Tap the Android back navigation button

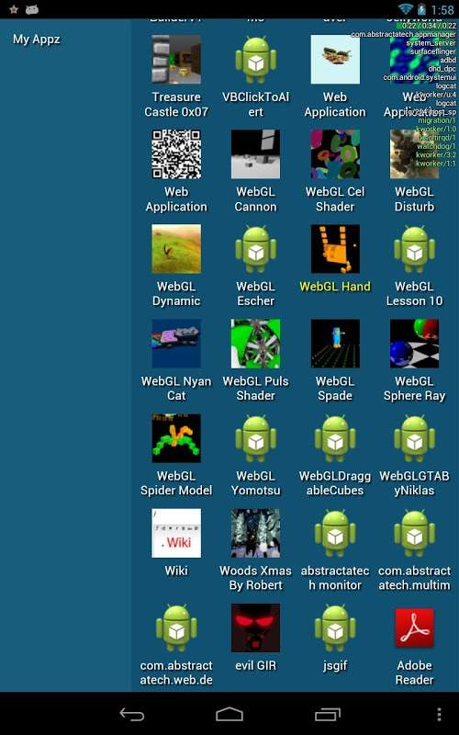pyautogui.click(x=132, y=715)
